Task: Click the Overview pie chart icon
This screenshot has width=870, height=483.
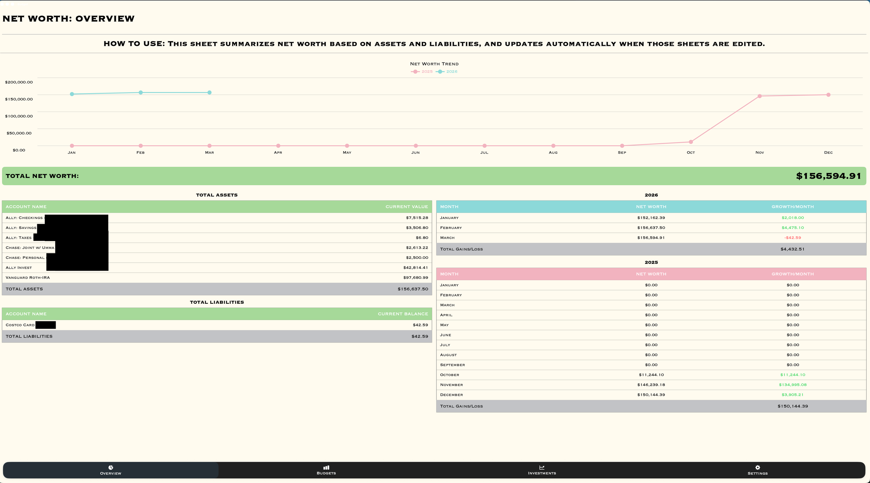Action: (x=111, y=467)
